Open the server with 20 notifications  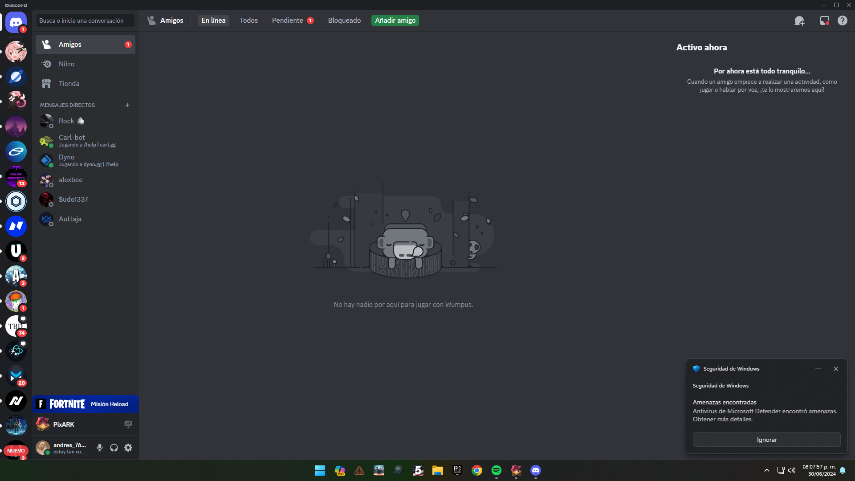click(16, 376)
